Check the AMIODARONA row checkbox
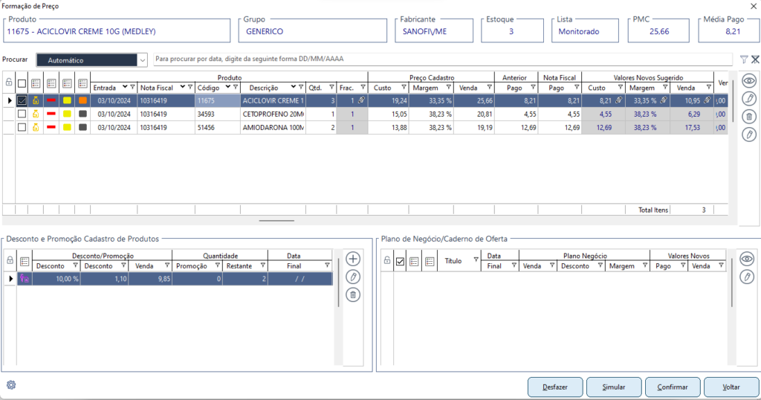The image size is (761, 400). pyautogui.click(x=22, y=127)
